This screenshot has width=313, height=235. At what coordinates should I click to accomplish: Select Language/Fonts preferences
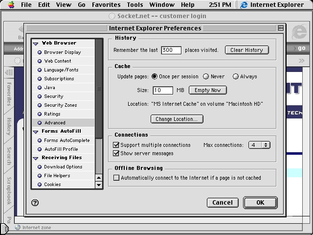coord(63,70)
